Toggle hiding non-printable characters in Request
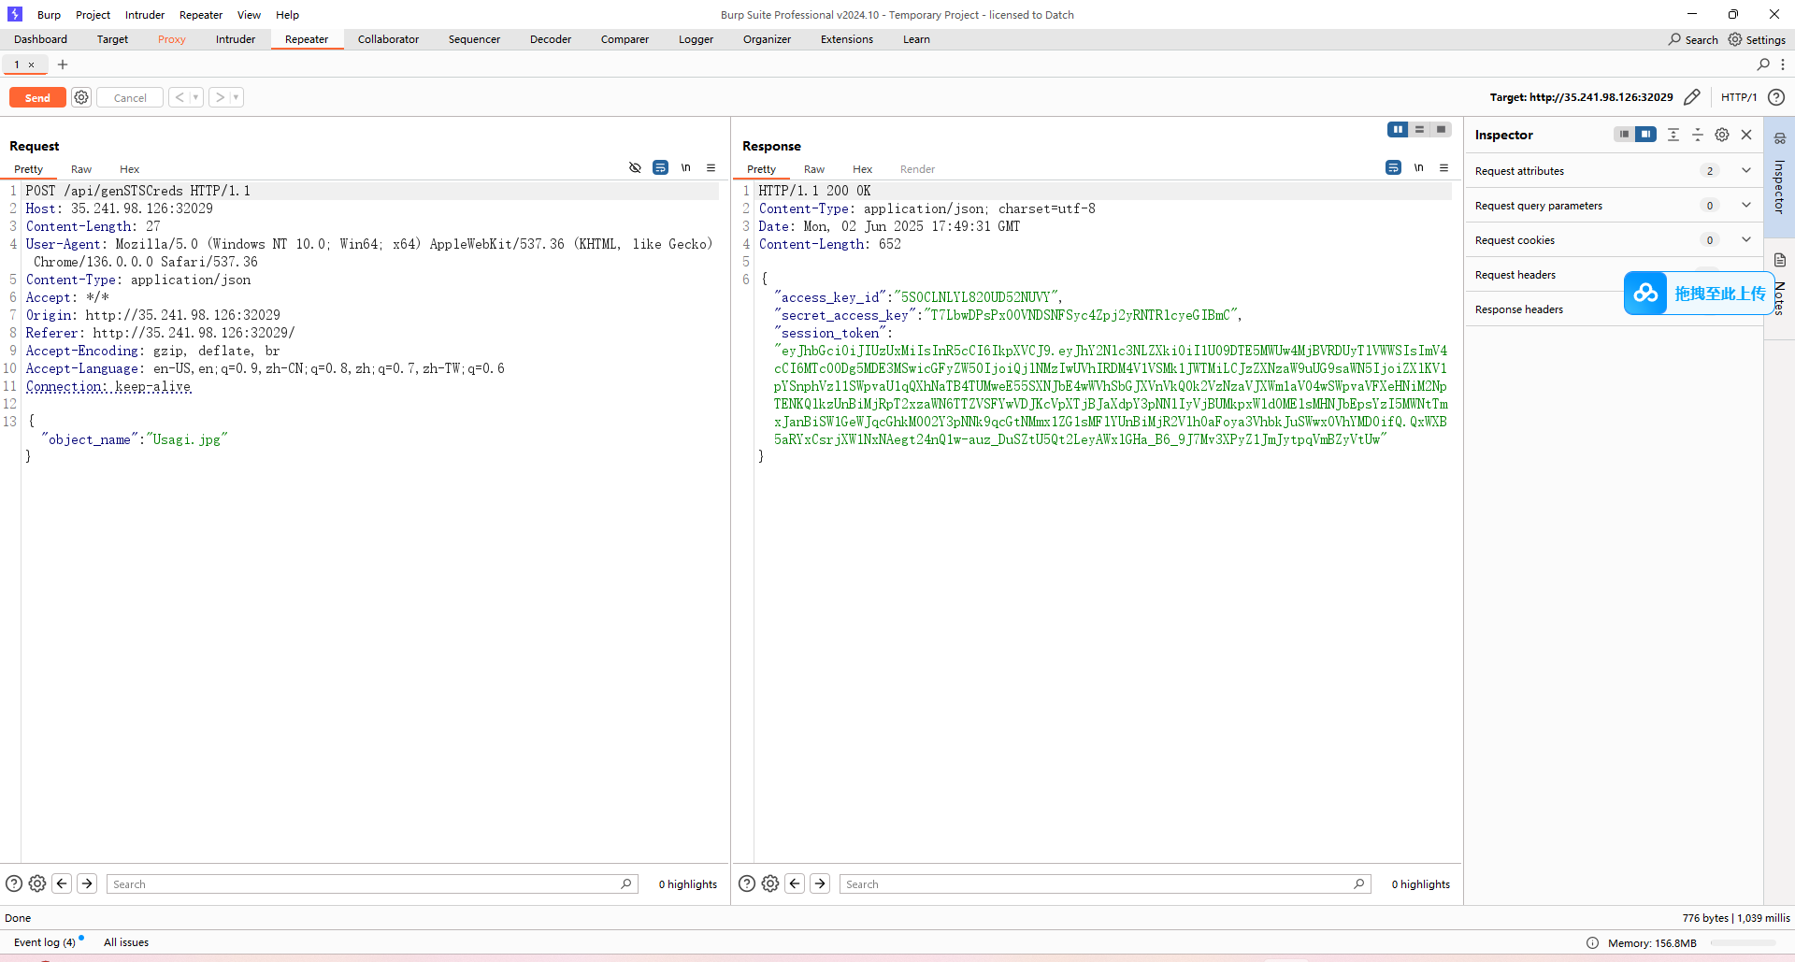The image size is (1795, 962). [635, 168]
